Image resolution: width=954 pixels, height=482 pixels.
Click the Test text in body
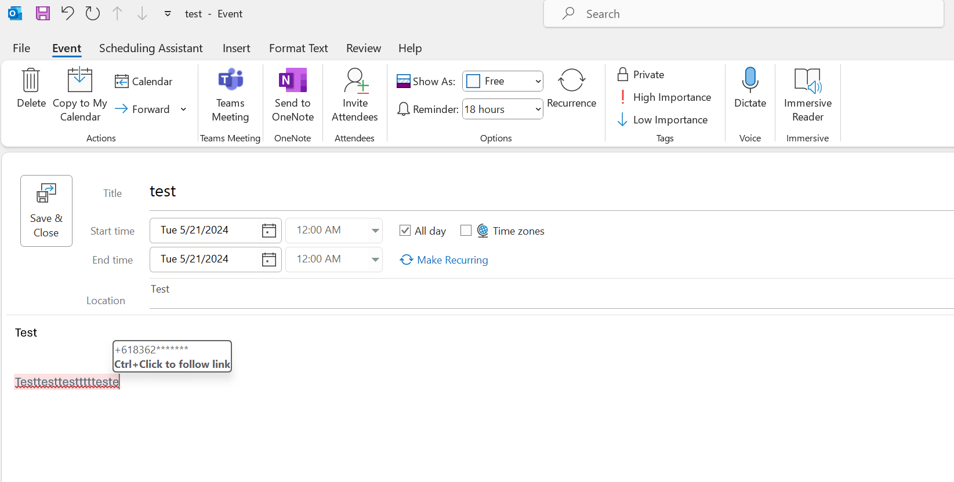[26, 333]
